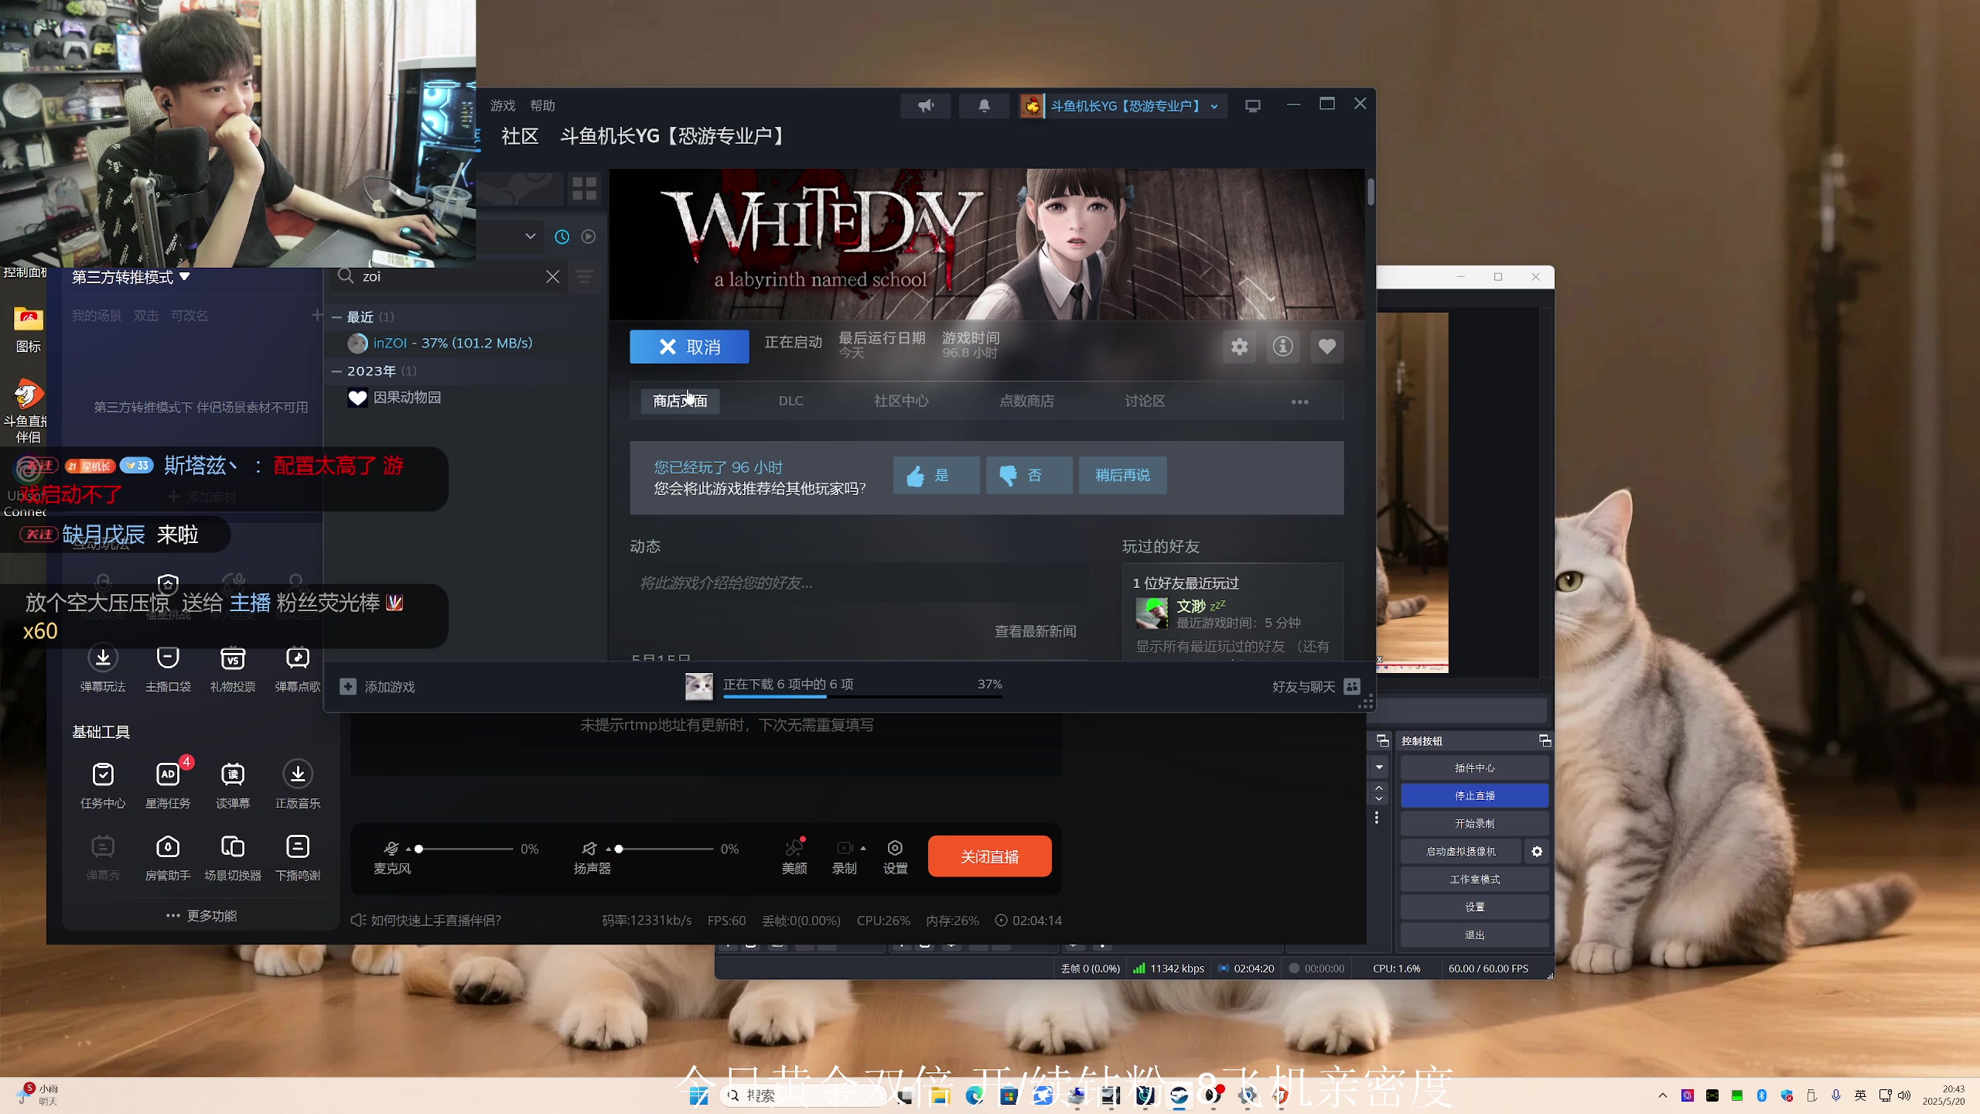Open the game info icon in Steam
The image size is (1980, 1114).
tap(1282, 347)
